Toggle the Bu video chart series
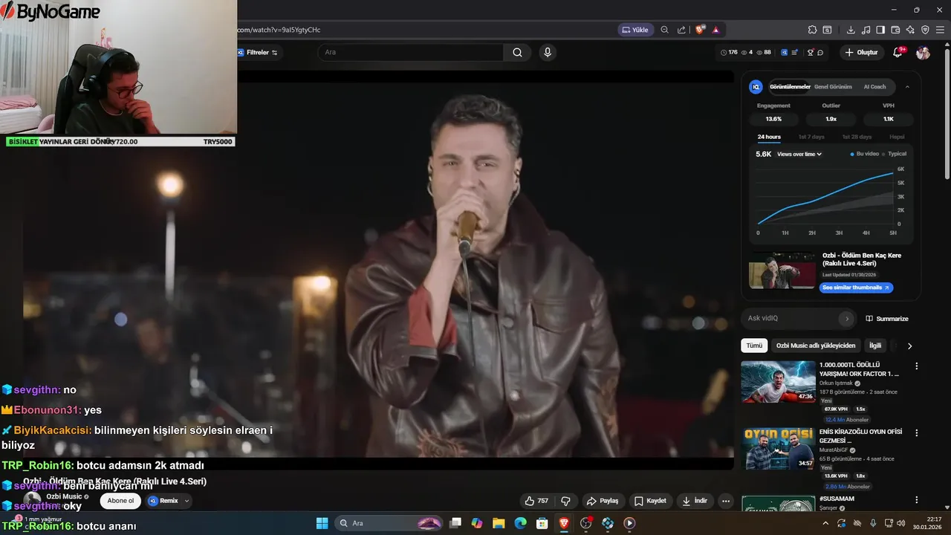This screenshot has width=951, height=535. (x=864, y=154)
